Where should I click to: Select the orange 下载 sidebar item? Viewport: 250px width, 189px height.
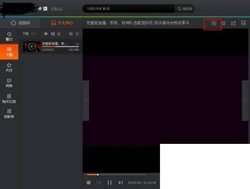(9, 52)
